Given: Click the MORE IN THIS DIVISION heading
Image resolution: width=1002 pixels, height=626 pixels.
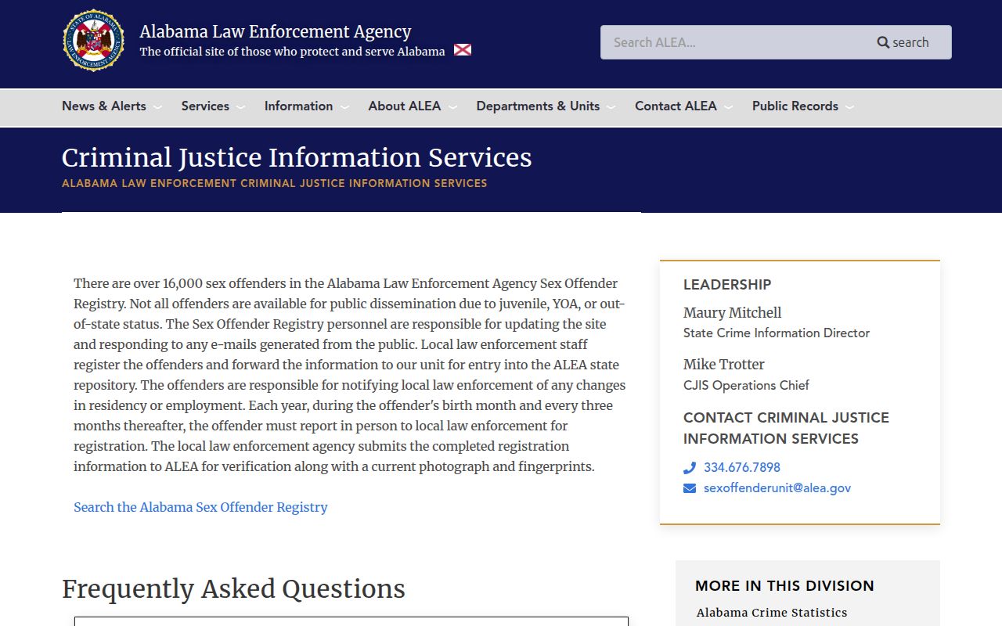Looking at the screenshot, I should [x=784, y=586].
